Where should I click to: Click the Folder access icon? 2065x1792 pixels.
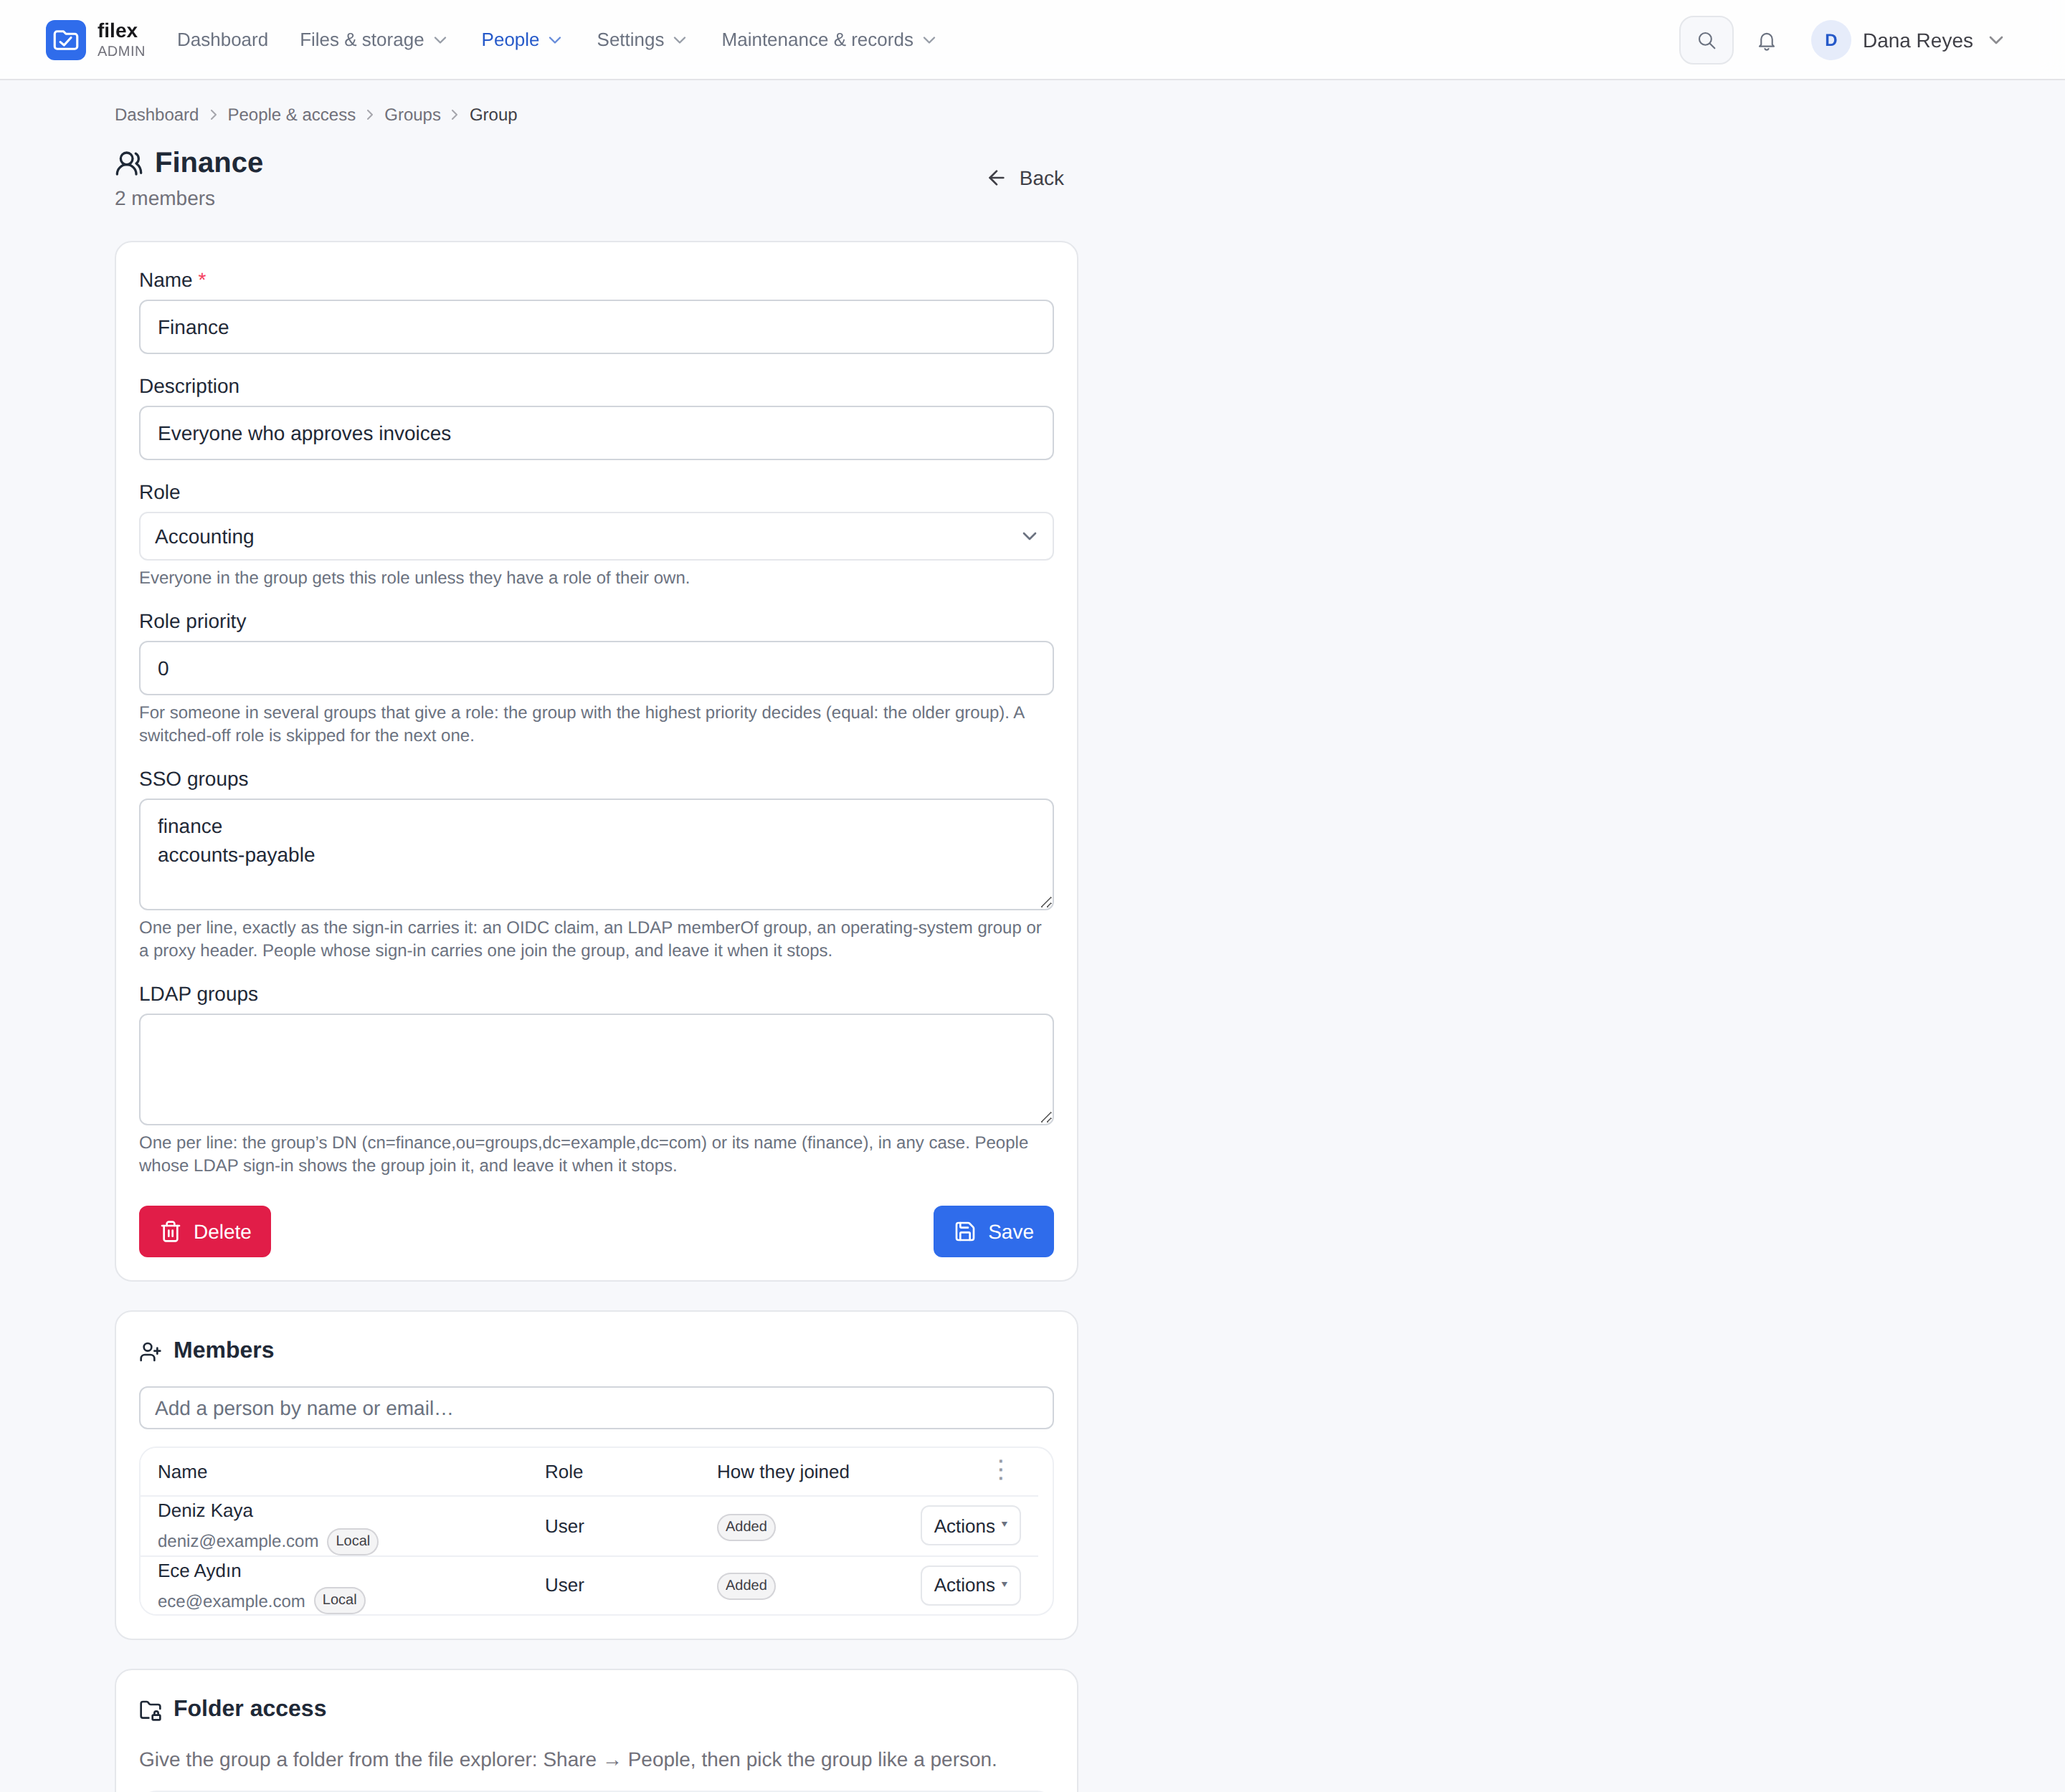(x=150, y=1710)
